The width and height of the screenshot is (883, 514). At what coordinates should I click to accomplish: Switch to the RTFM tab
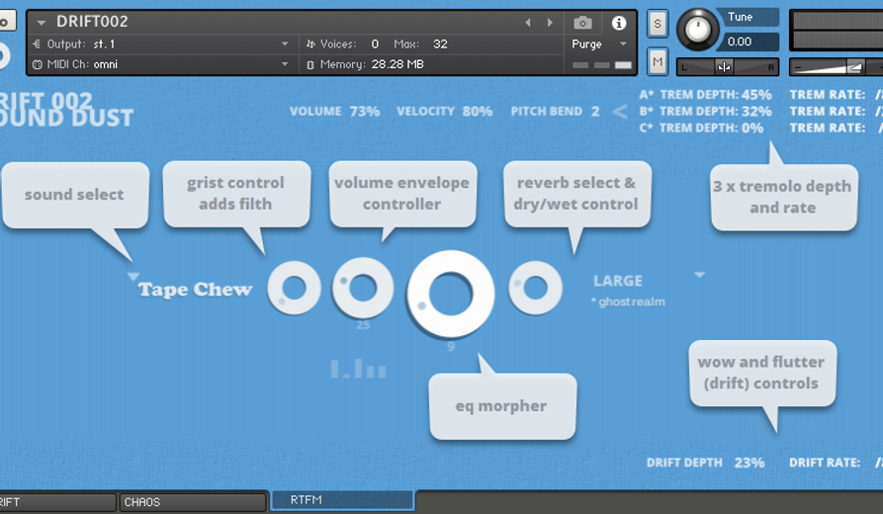(x=342, y=501)
